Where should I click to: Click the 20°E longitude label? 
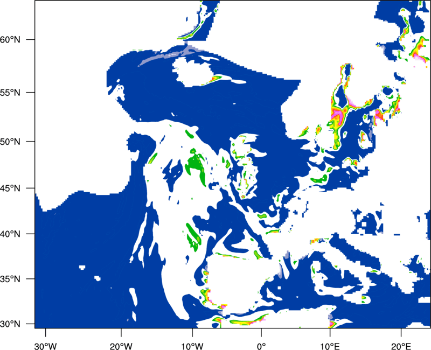coord(401,346)
